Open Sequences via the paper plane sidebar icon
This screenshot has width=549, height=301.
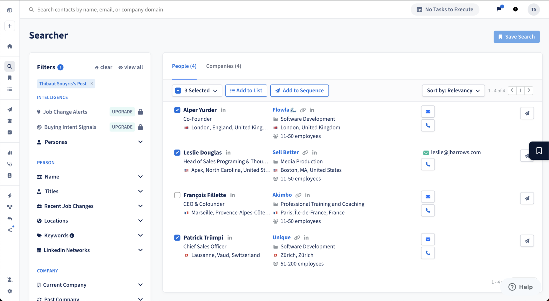10,109
